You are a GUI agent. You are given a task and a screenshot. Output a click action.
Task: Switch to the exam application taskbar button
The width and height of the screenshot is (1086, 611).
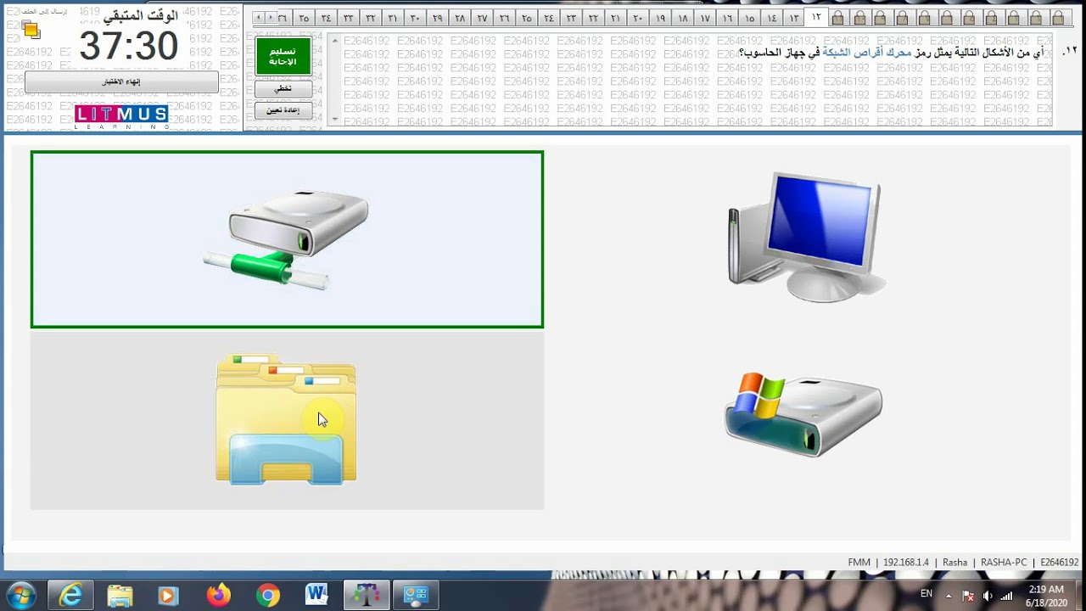point(367,596)
